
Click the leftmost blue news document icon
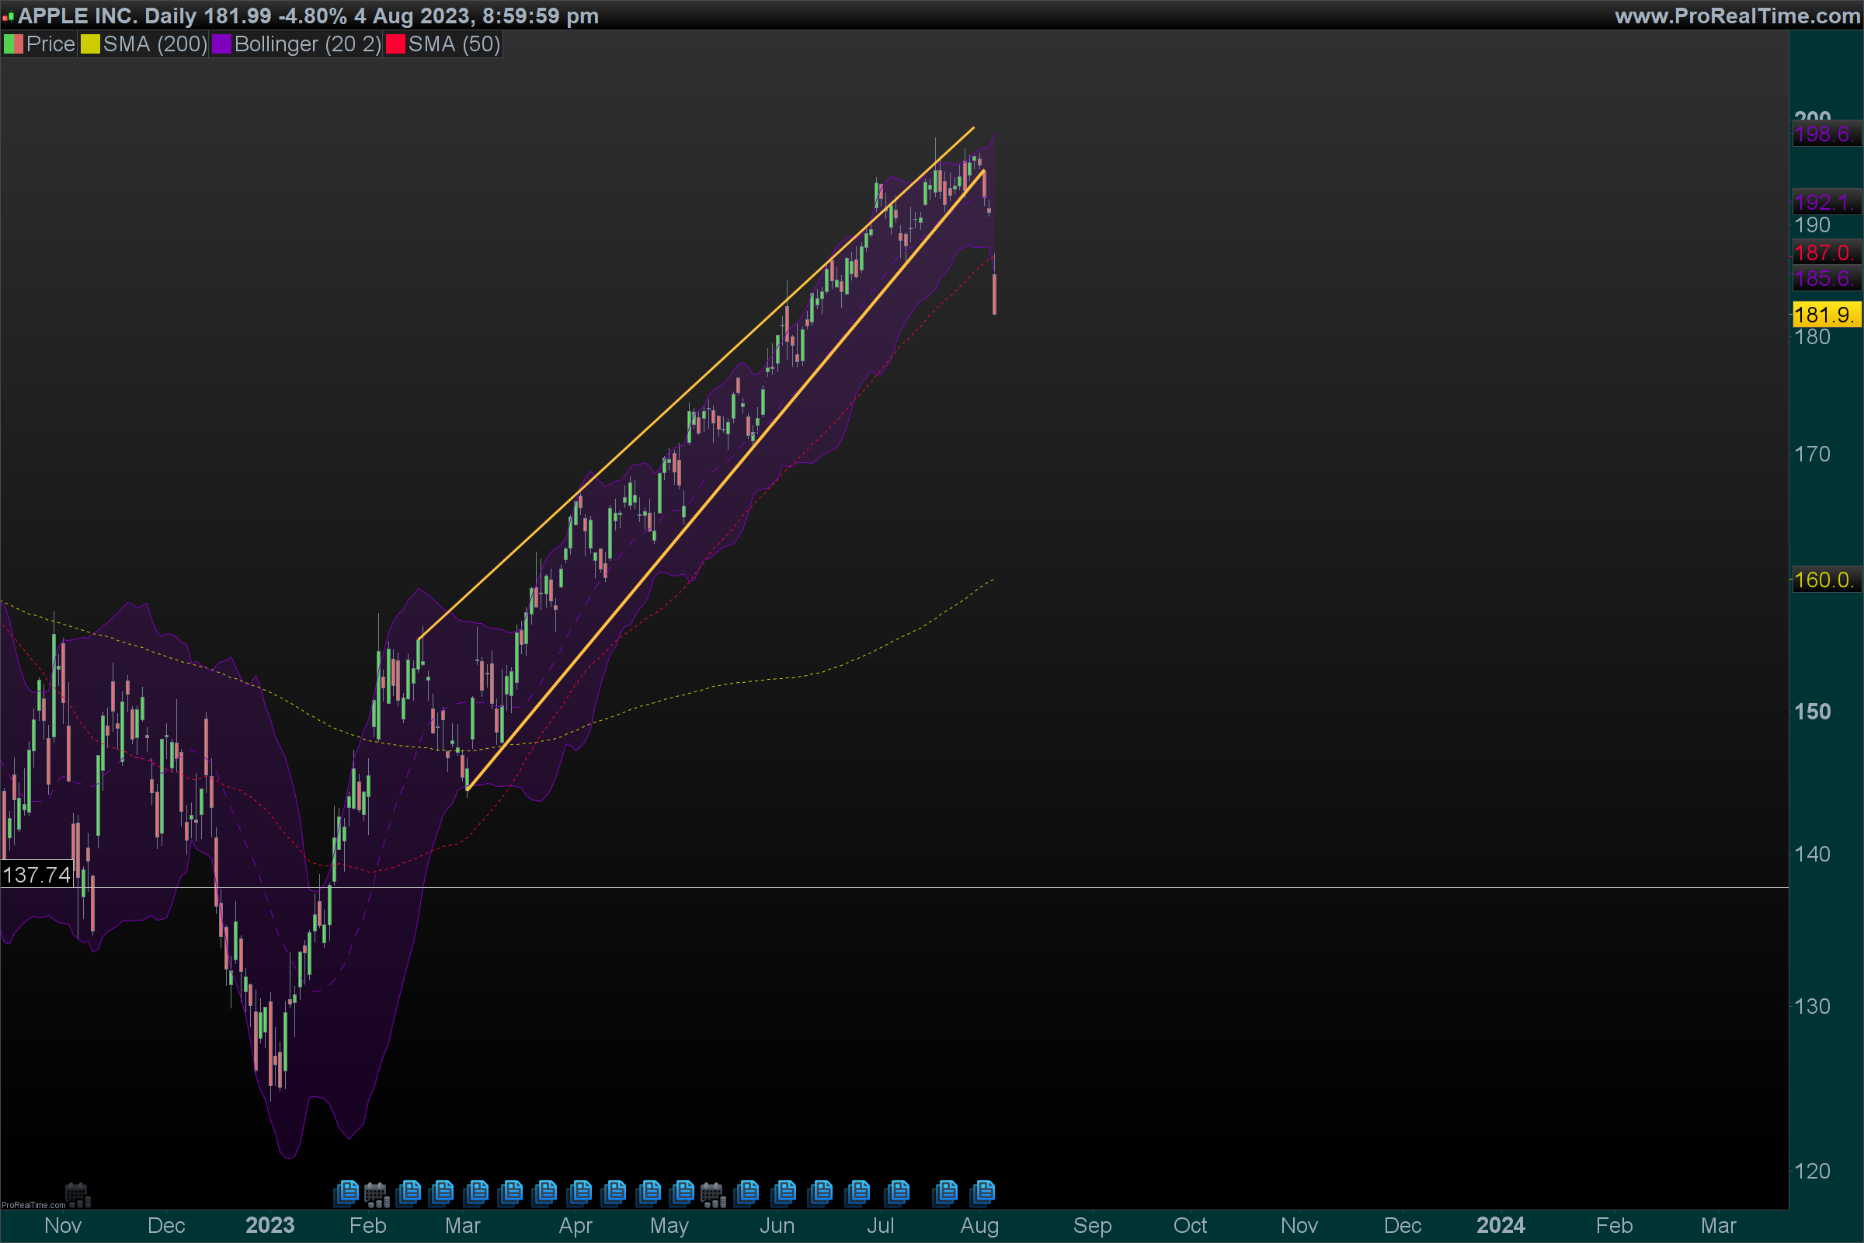(x=346, y=1192)
